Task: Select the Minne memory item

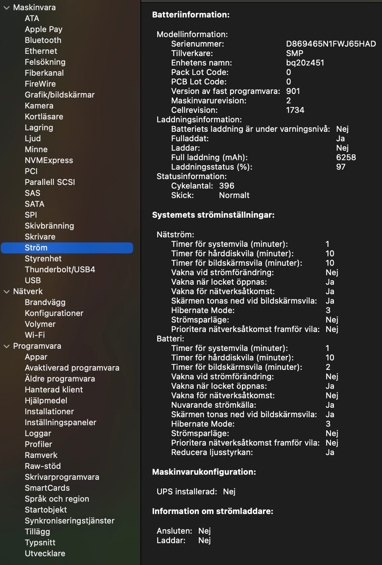Action: click(36, 149)
